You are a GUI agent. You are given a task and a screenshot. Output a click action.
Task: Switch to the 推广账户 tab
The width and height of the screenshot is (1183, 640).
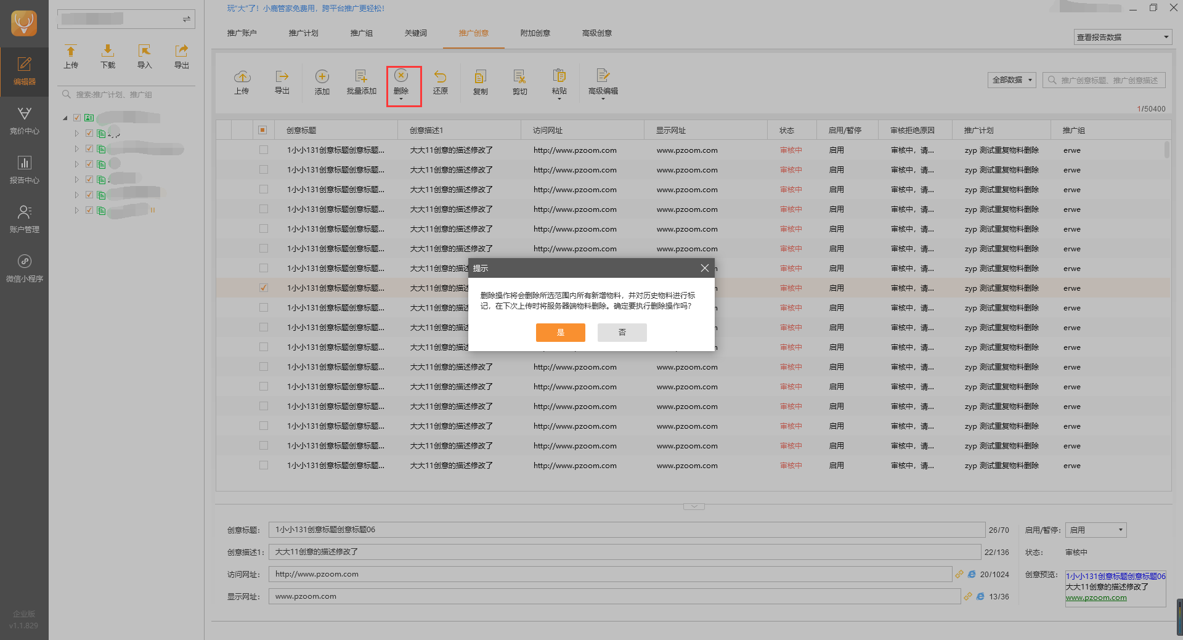coord(242,33)
